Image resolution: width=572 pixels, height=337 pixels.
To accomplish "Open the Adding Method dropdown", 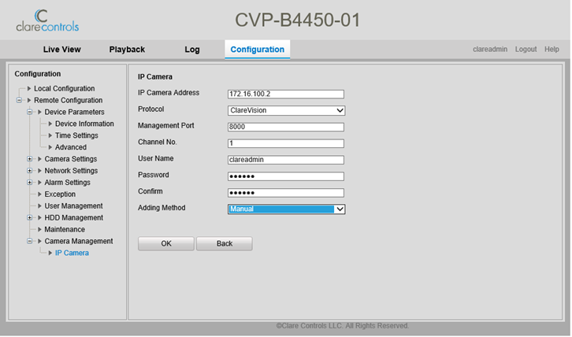I will pyautogui.click(x=286, y=209).
